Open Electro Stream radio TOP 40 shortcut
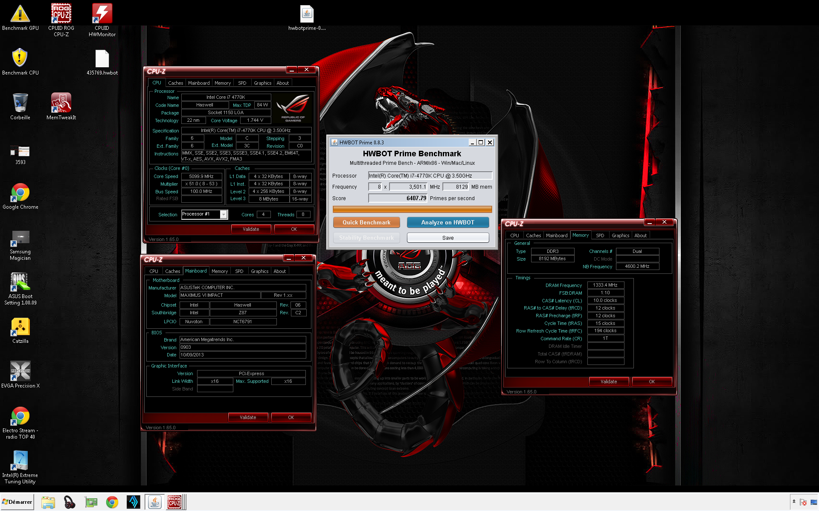819x511 pixels. point(20,423)
